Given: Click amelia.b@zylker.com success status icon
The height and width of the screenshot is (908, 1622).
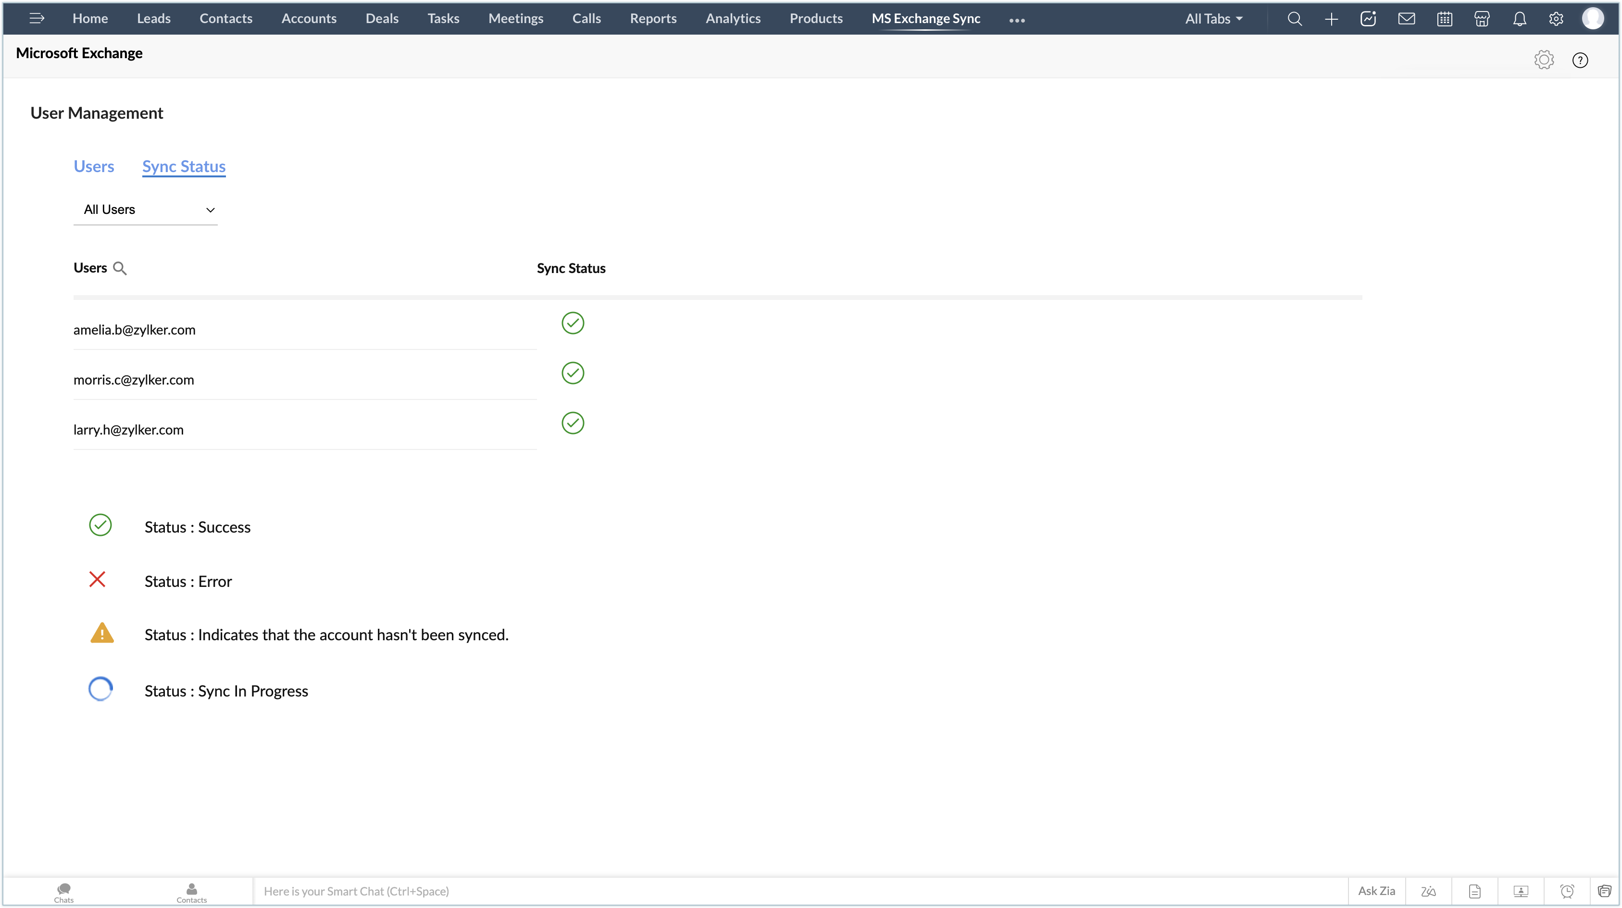Looking at the screenshot, I should coord(573,323).
